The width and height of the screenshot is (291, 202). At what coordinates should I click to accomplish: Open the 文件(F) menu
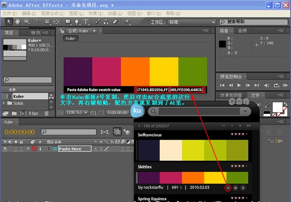pyautogui.click(x=10, y=14)
